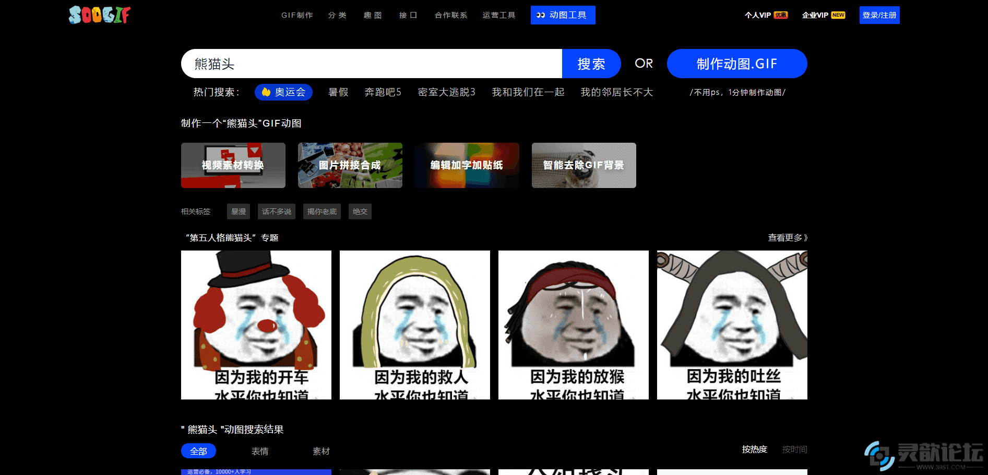Click the 话不多说 related tag
The height and width of the screenshot is (475, 988).
pyautogui.click(x=277, y=211)
